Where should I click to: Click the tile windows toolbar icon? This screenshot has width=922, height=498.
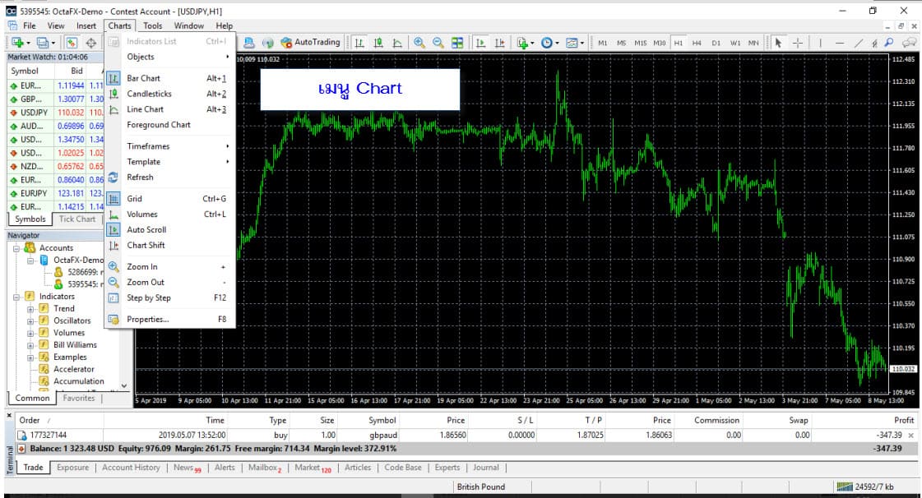point(457,43)
